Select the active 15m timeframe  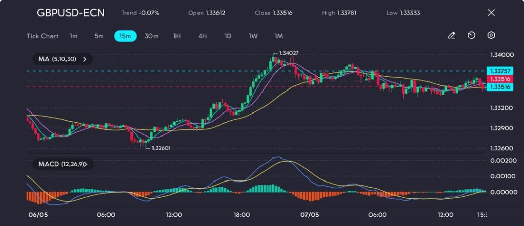point(125,36)
